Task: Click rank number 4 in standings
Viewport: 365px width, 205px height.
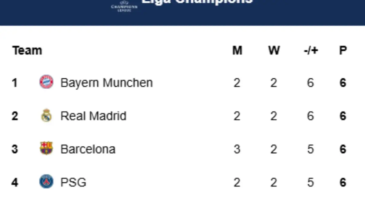Action: pyautogui.click(x=15, y=183)
